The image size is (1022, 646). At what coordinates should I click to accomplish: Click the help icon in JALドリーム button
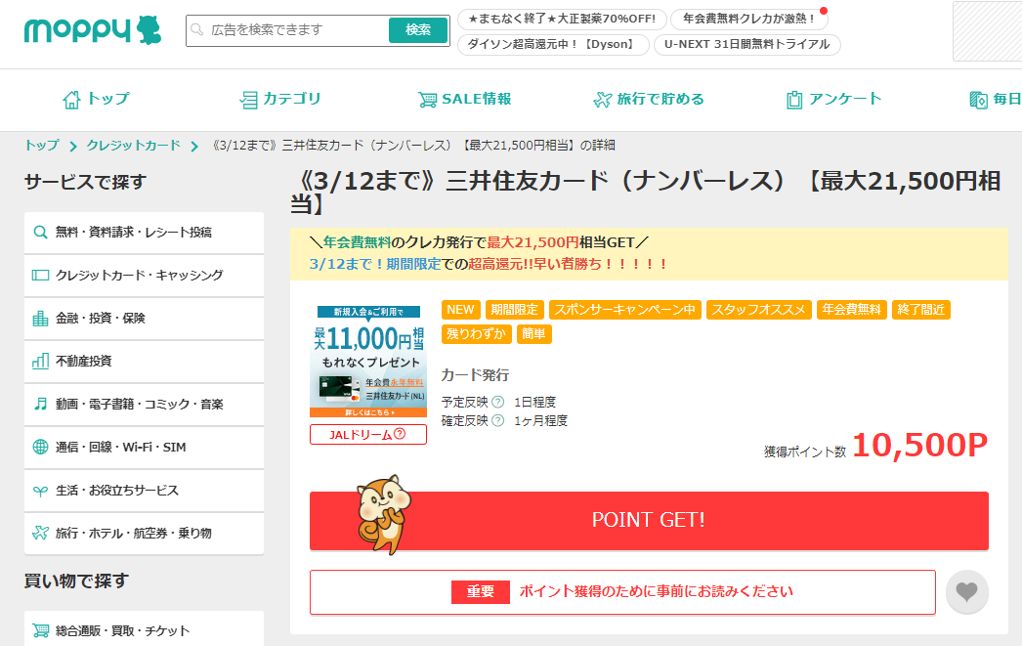tap(401, 434)
